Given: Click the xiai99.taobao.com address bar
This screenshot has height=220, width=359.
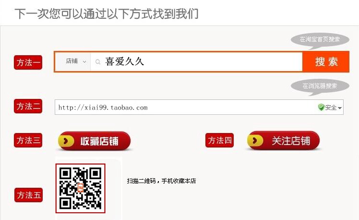Looking at the screenshot, I should (x=199, y=107).
